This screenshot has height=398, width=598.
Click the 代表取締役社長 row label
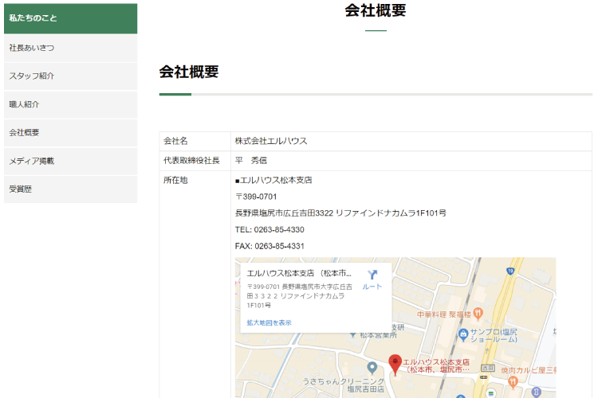191,161
